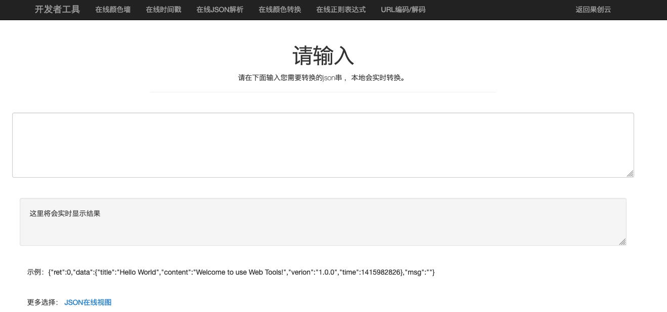The width and height of the screenshot is (667, 312).
Task: Click the 请输入 page heading
Action: pyautogui.click(x=323, y=55)
